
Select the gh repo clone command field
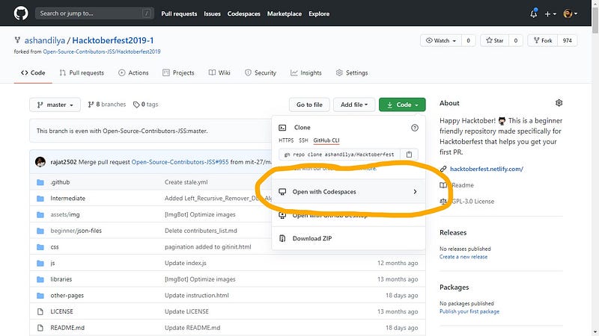pos(339,155)
